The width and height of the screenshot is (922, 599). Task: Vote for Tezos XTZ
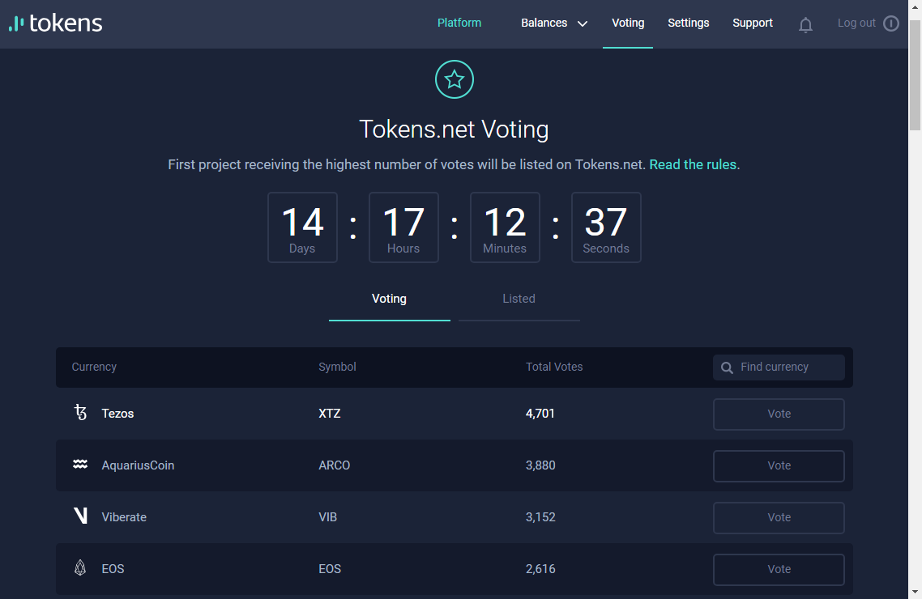tap(779, 414)
